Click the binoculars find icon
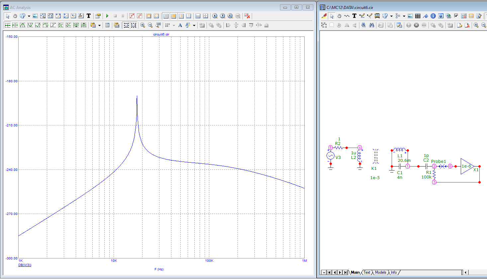 pos(372,25)
